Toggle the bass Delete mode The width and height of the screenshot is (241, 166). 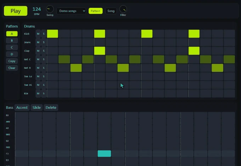point(51,107)
